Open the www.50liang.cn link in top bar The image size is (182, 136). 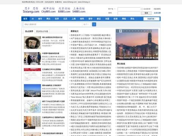[x=84, y=2]
